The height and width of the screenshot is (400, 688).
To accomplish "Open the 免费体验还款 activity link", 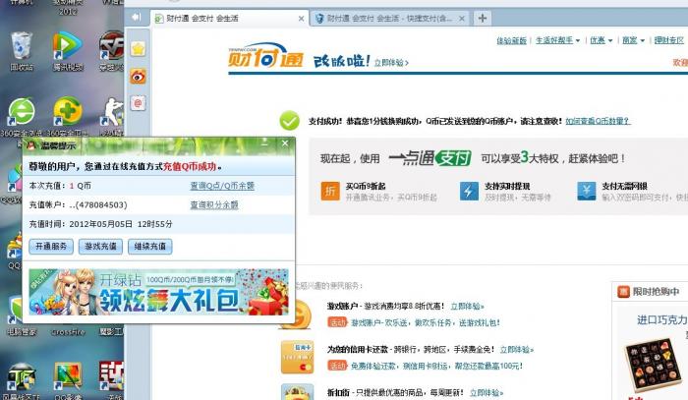I will [437, 366].
